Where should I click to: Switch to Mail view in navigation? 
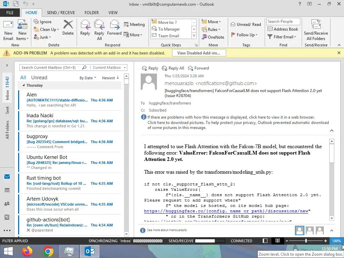7,176
